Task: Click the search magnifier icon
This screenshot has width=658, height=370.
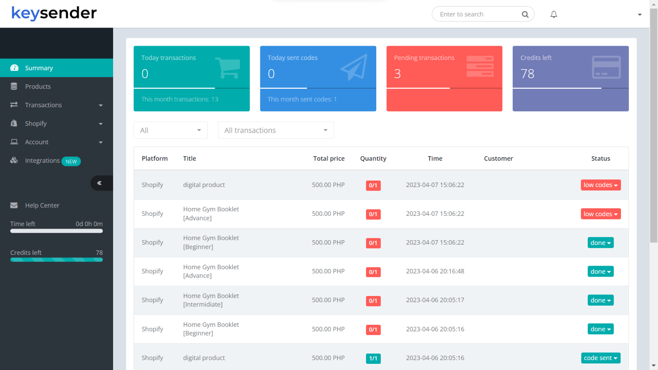Action: (525, 14)
